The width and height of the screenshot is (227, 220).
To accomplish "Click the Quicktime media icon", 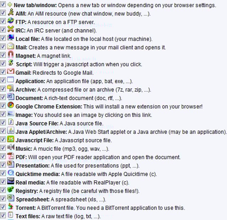I will click(x=11, y=173).
